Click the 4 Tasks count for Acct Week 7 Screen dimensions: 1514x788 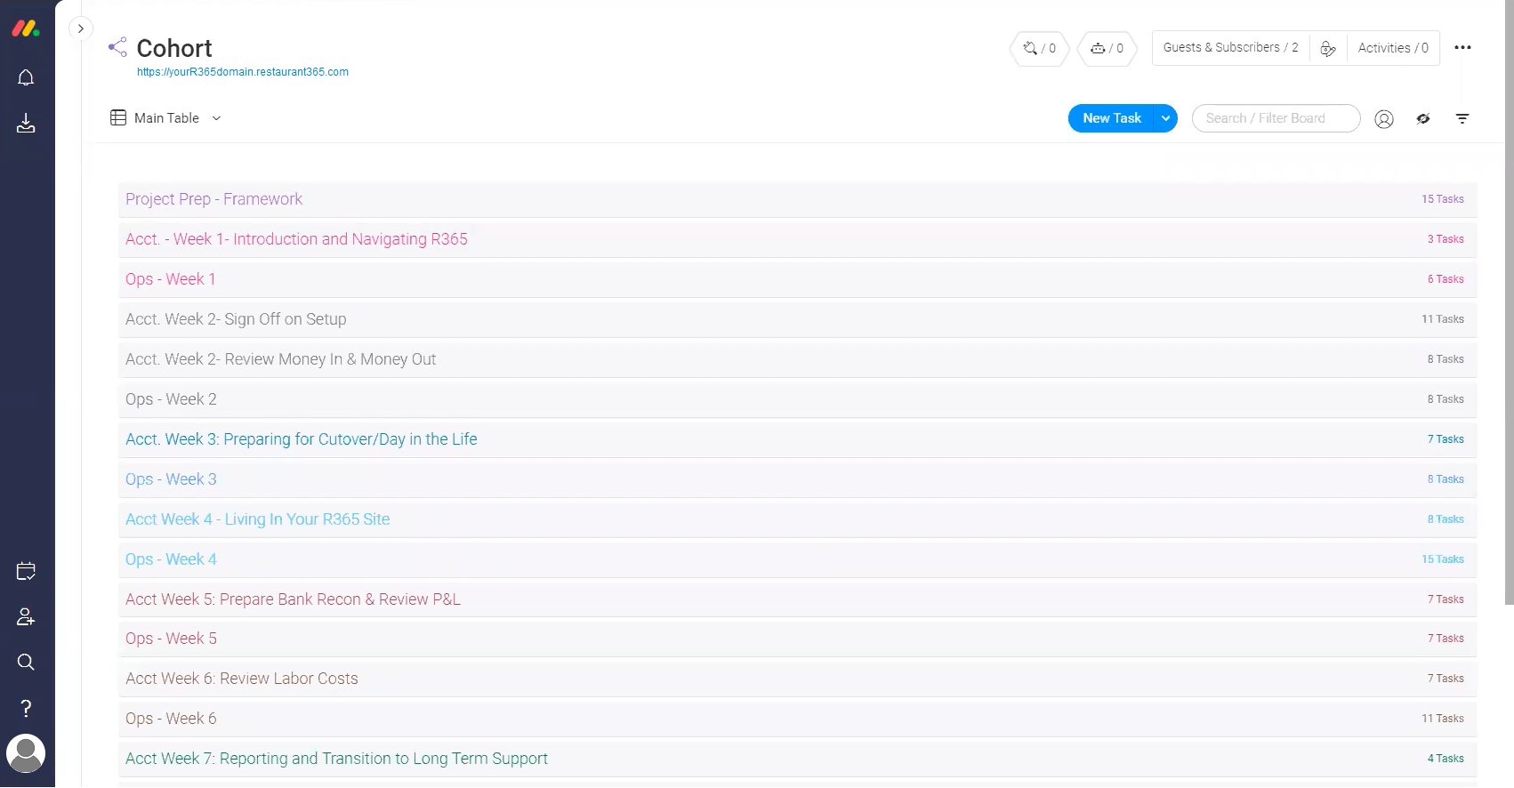point(1446,759)
